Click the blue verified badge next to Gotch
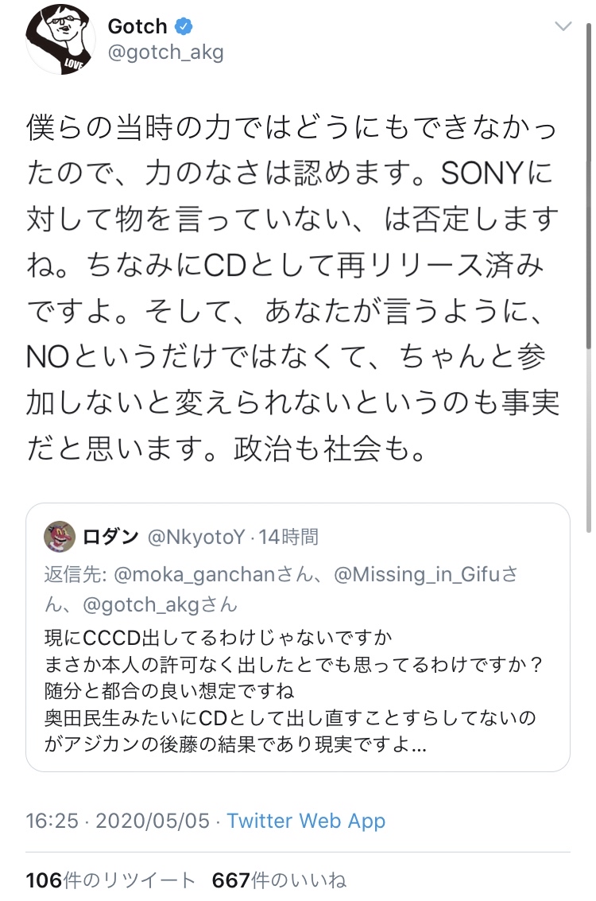The width and height of the screenshot is (596, 901). (x=184, y=26)
